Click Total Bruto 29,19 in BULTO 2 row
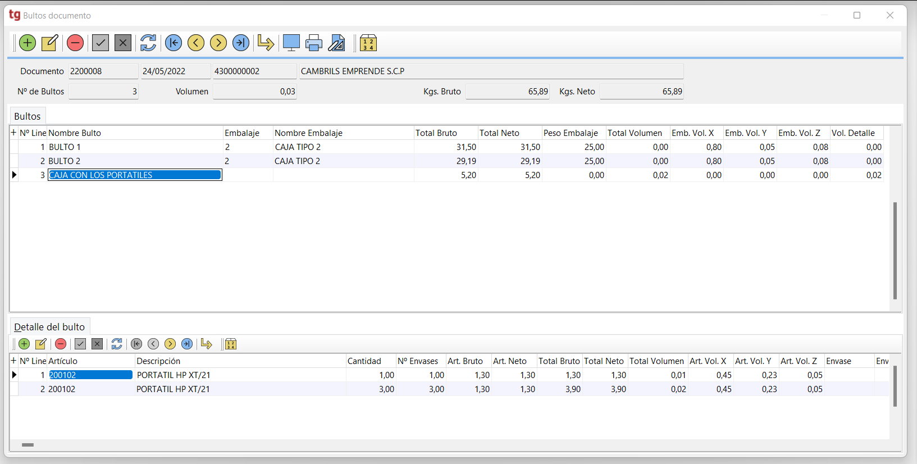The width and height of the screenshot is (917, 464). click(x=446, y=161)
